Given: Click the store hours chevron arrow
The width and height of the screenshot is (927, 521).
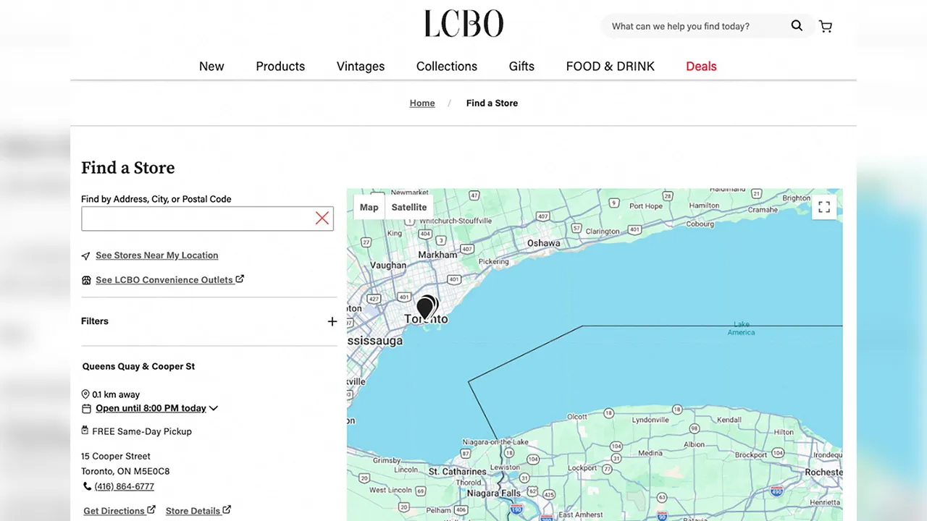Looking at the screenshot, I should click(213, 408).
